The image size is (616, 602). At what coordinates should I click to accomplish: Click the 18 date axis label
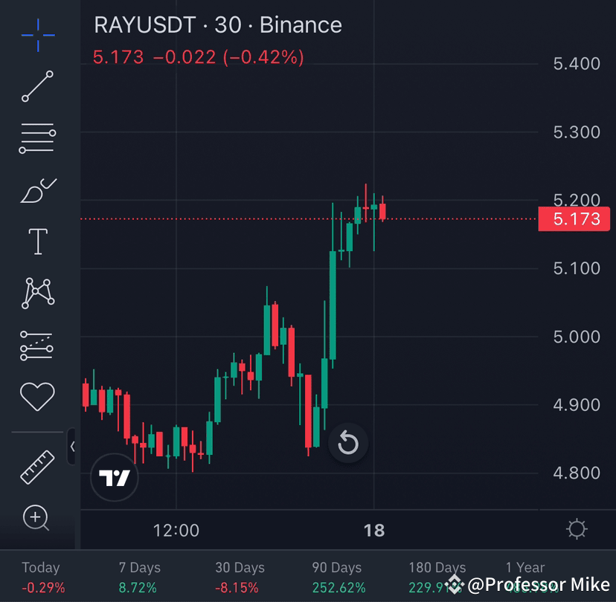click(374, 531)
